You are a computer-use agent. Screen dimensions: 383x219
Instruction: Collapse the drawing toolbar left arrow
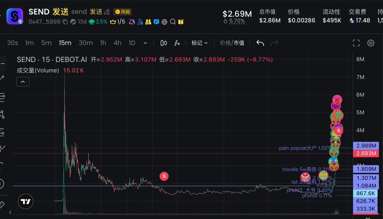click(10, 212)
